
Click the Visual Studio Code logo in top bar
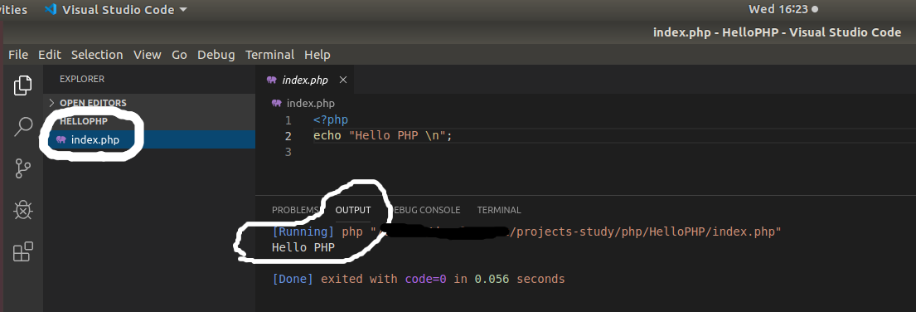tap(51, 9)
